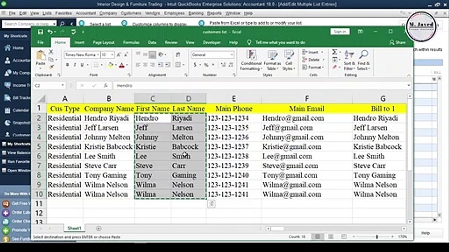The height and width of the screenshot is (252, 449).
Task: Switch to Page Layout view in status bar
Action: 331,237
